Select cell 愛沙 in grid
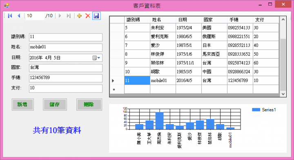Image resolution: width=294 pixels, height=160 pixels. click(x=163, y=45)
